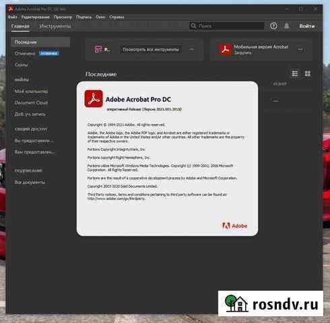Open the notifications bell icon
Image resolution: width=330 pixels, height=323 pixels.
(x=286, y=26)
